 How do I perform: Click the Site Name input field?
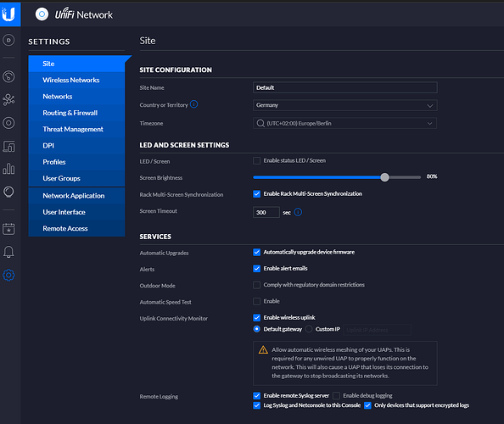[344, 87]
